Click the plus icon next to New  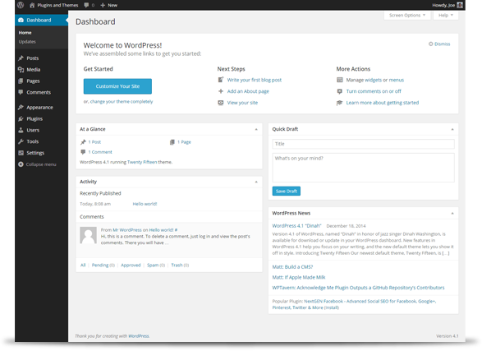[103, 5]
